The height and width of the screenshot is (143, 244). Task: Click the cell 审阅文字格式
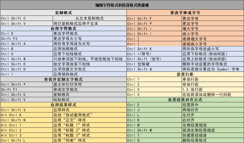[90, 90]
